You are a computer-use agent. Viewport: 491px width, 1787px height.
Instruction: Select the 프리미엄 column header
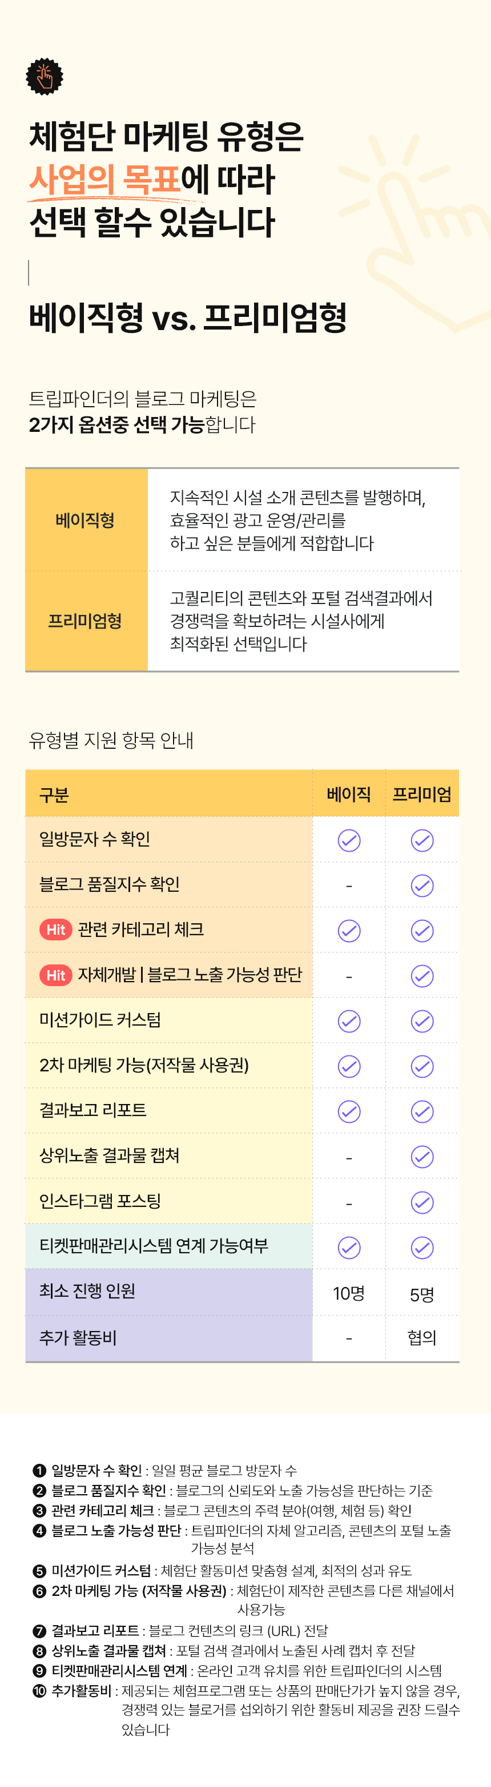tap(422, 793)
